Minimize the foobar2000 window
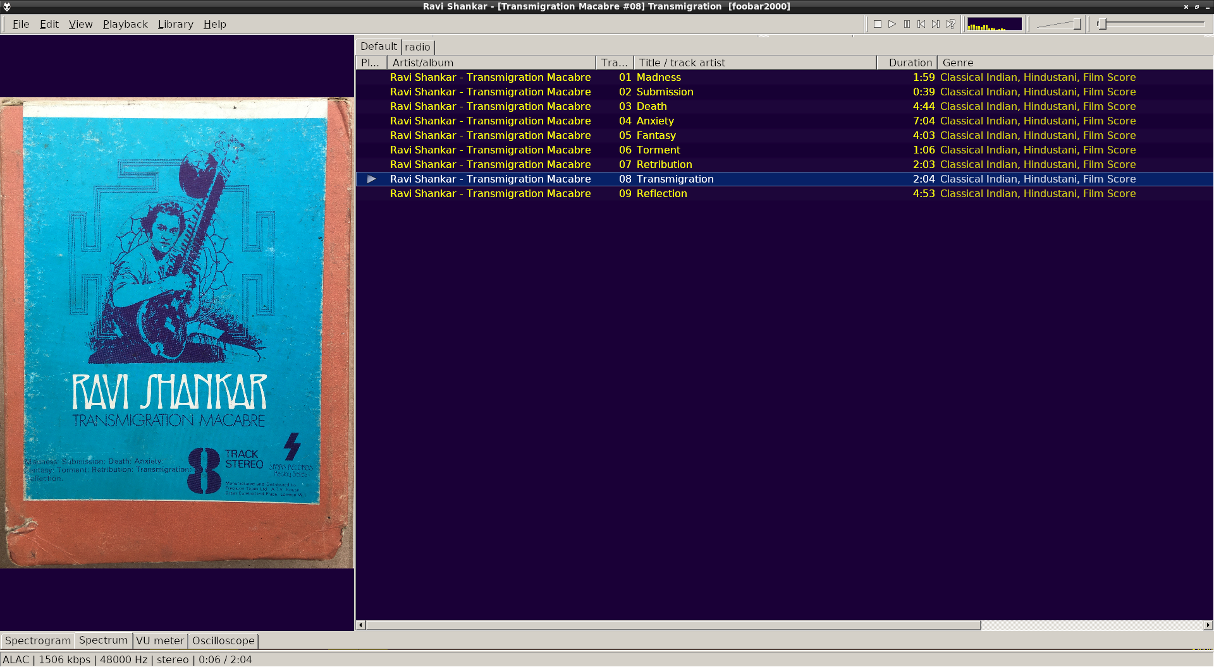The height and width of the screenshot is (667, 1214). coord(1207,6)
